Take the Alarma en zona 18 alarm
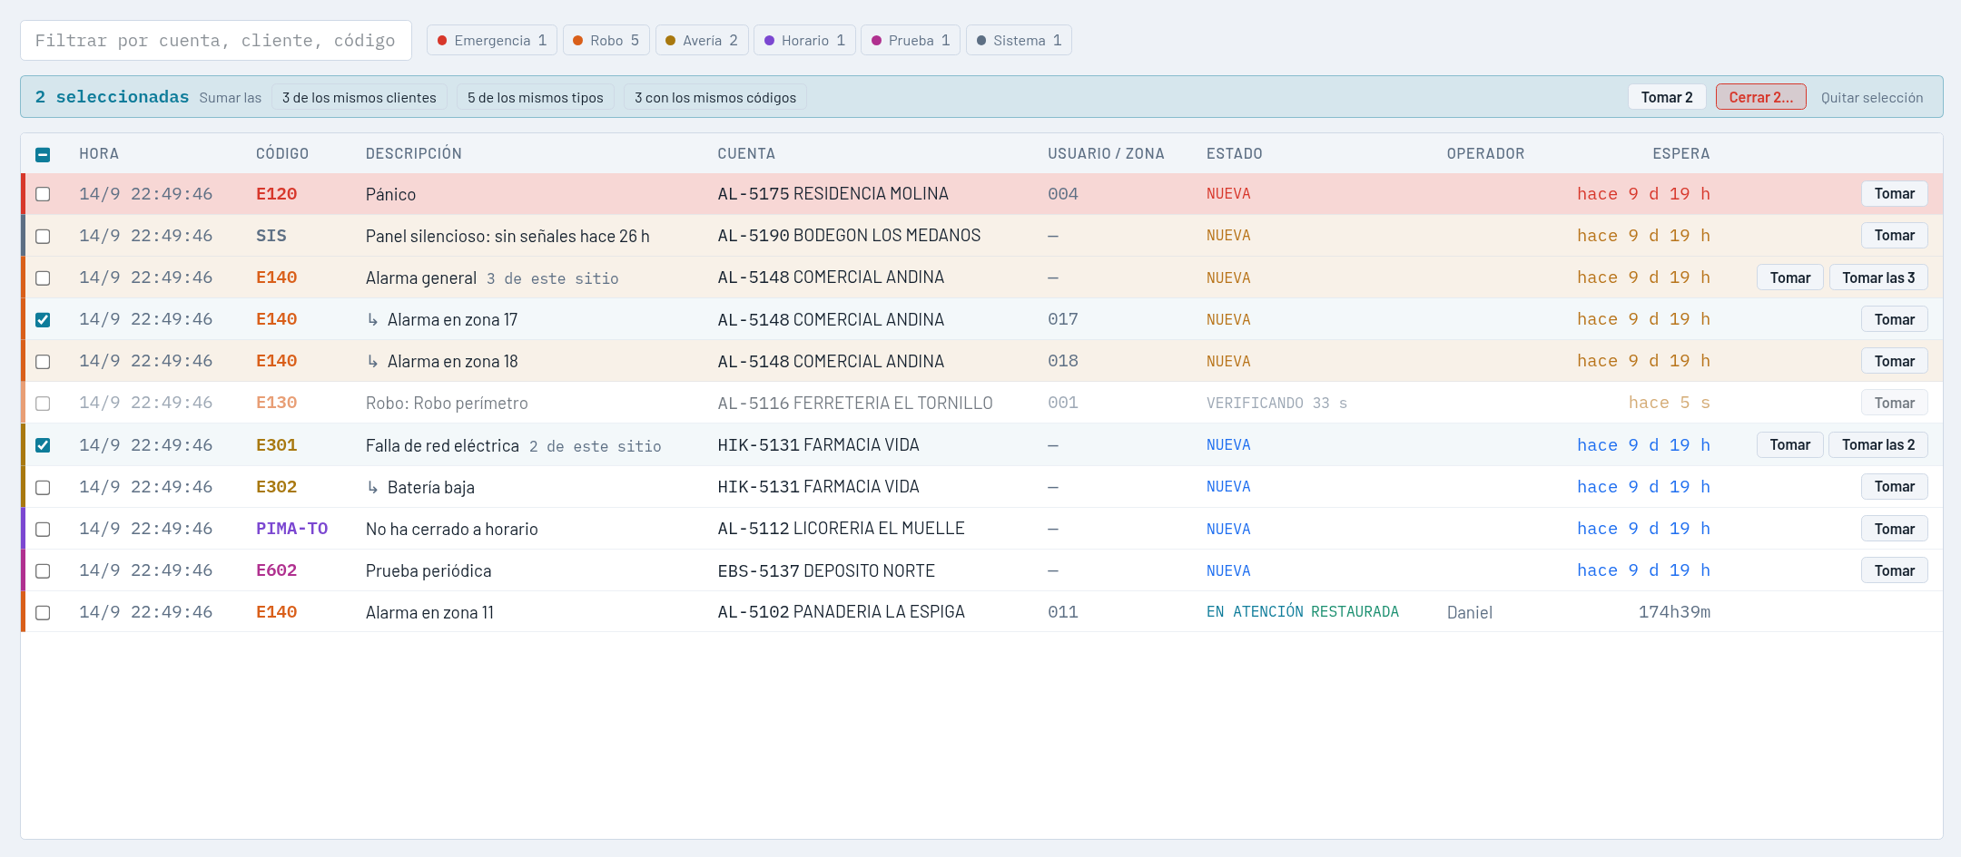1961x857 pixels. tap(1895, 361)
